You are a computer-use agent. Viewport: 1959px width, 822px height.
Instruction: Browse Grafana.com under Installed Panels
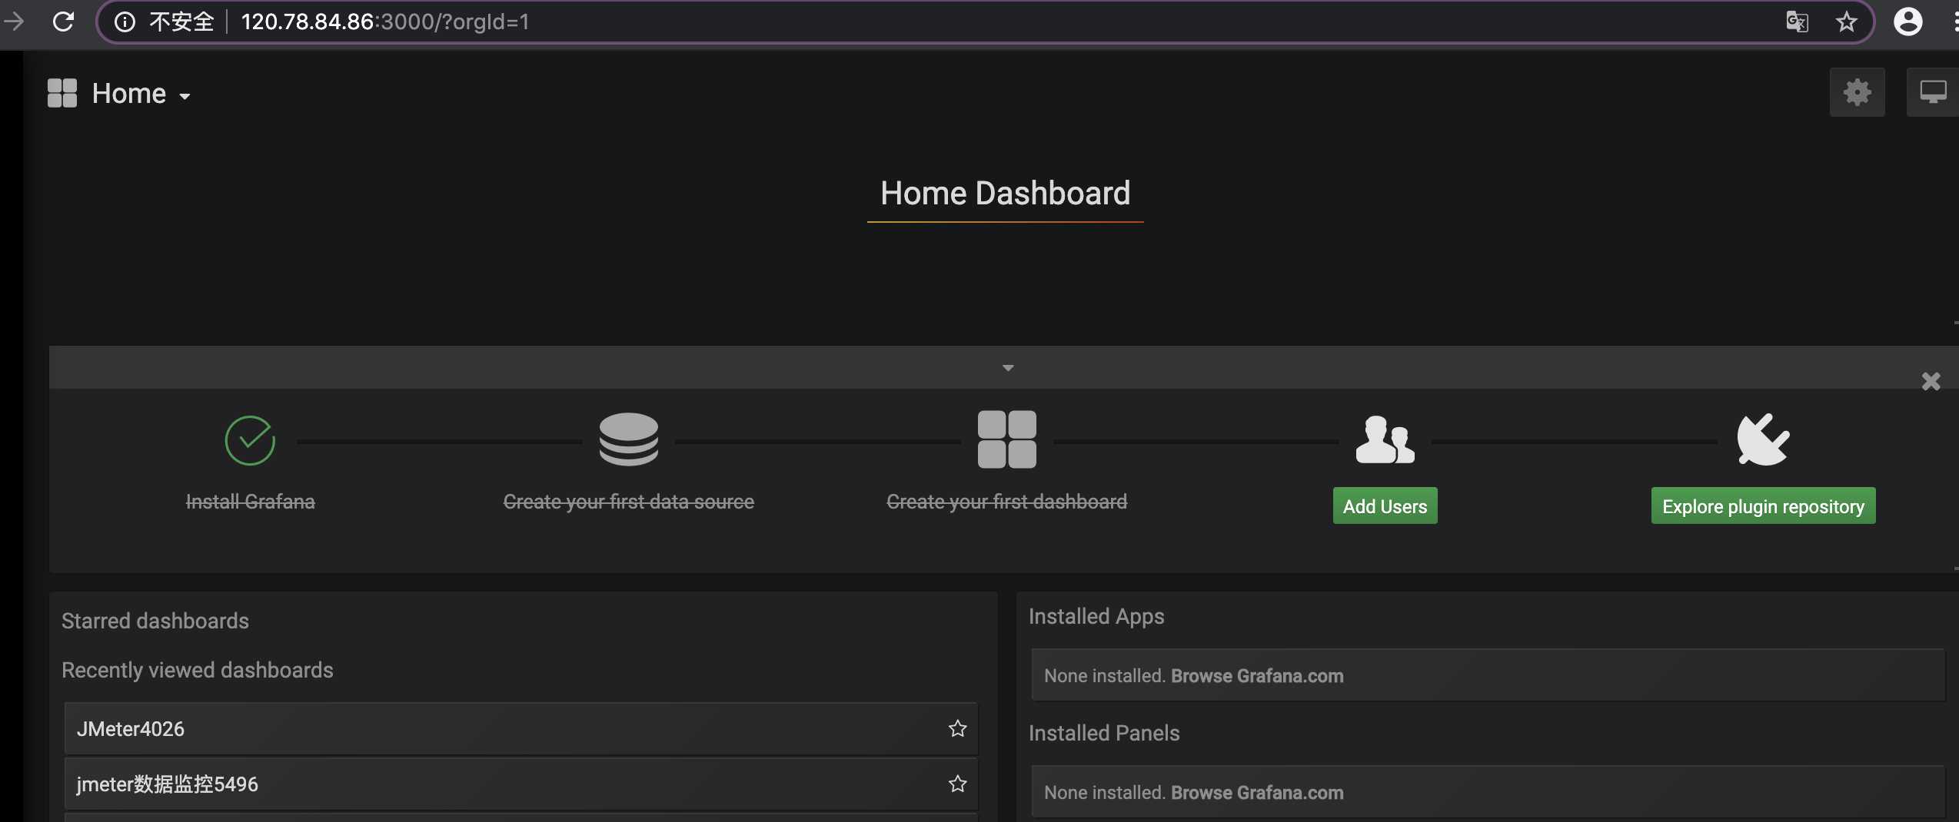1257,793
